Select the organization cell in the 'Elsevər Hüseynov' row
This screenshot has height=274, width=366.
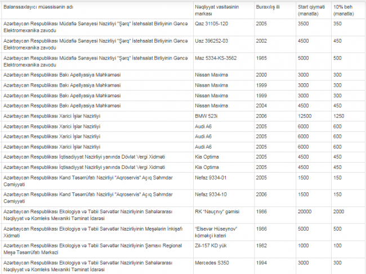click(x=97, y=232)
